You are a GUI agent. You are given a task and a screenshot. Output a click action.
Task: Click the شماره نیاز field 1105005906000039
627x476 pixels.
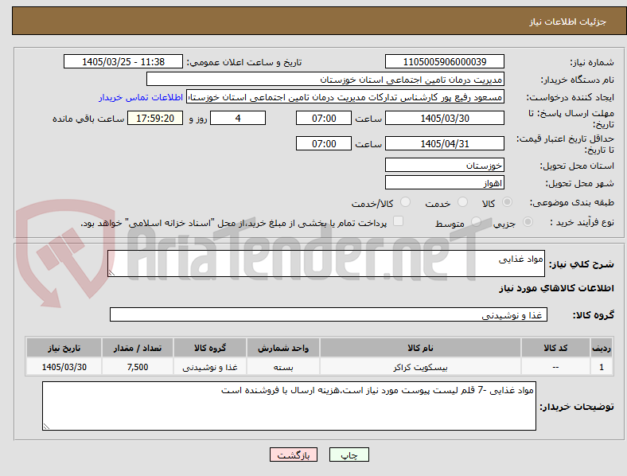[444, 61]
